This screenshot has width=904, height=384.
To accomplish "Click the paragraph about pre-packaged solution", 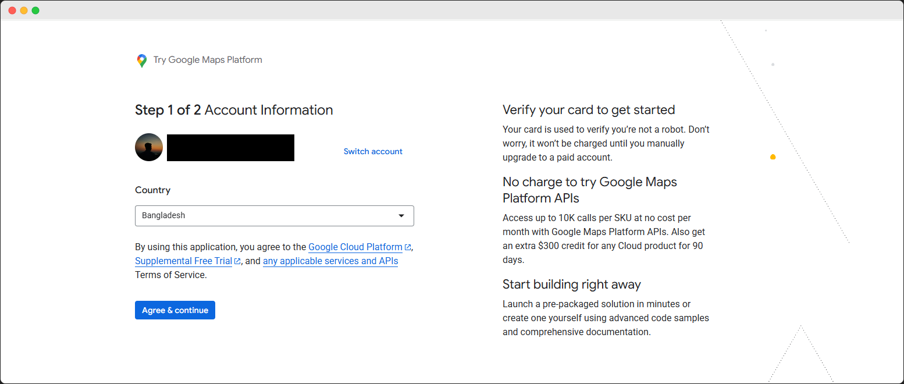I will tap(606, 318).
